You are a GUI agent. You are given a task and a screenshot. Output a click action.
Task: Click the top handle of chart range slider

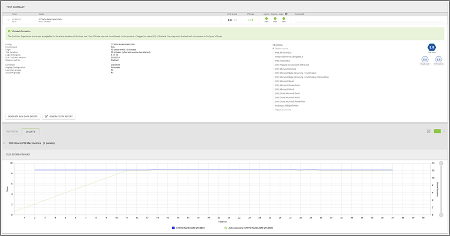pyautogui.click(x=441, y=163)
